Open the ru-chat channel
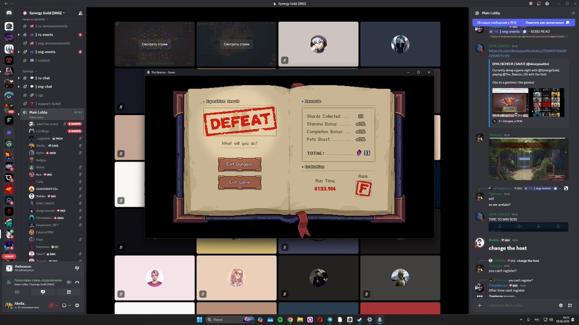 tap(52, 78)
